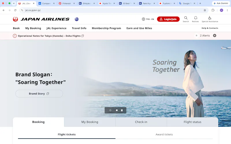The width and height of the screenshot is (231, 144).
Task: Open the My Booking navigation menu
Action: (x=33, y=28)
